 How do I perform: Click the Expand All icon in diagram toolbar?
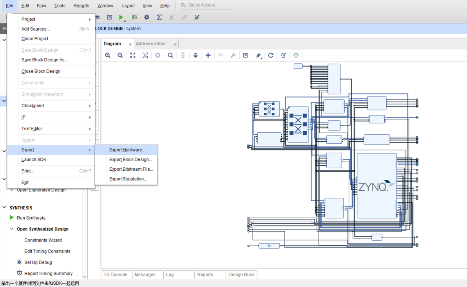(x=195, y=55)
